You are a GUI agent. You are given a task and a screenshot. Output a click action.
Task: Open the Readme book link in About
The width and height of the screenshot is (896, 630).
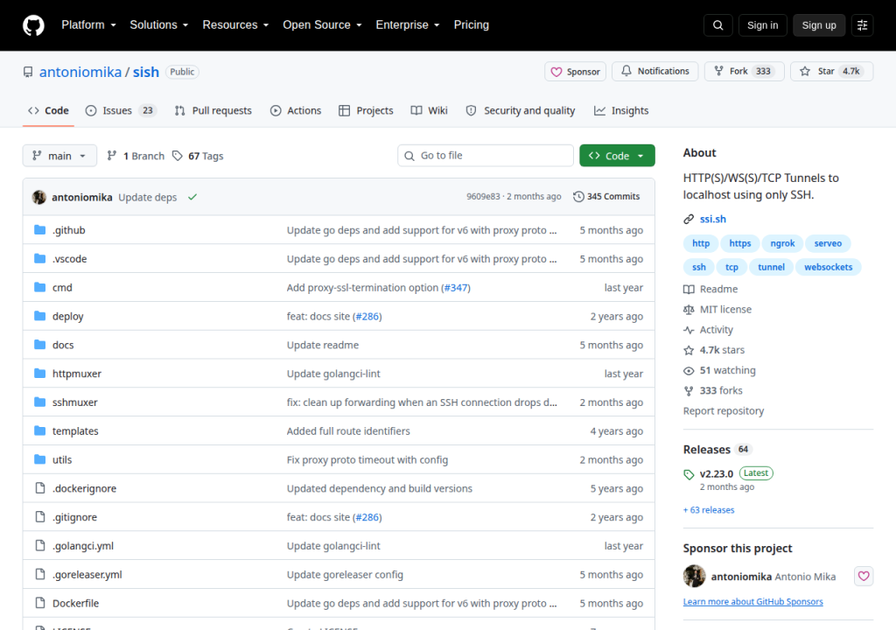click(710, 290)
